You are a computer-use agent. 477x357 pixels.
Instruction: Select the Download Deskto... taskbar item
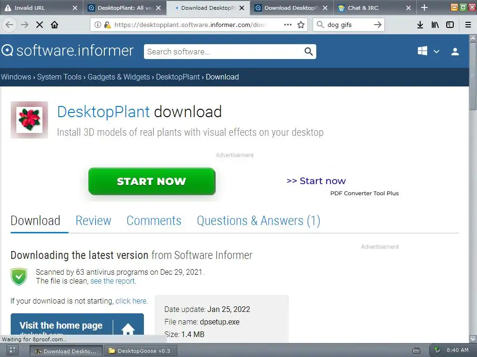66,351
